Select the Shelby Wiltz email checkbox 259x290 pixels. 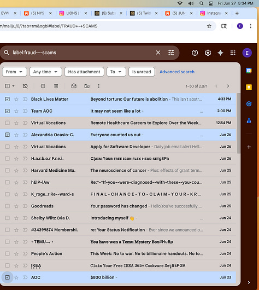pos(8,218)
